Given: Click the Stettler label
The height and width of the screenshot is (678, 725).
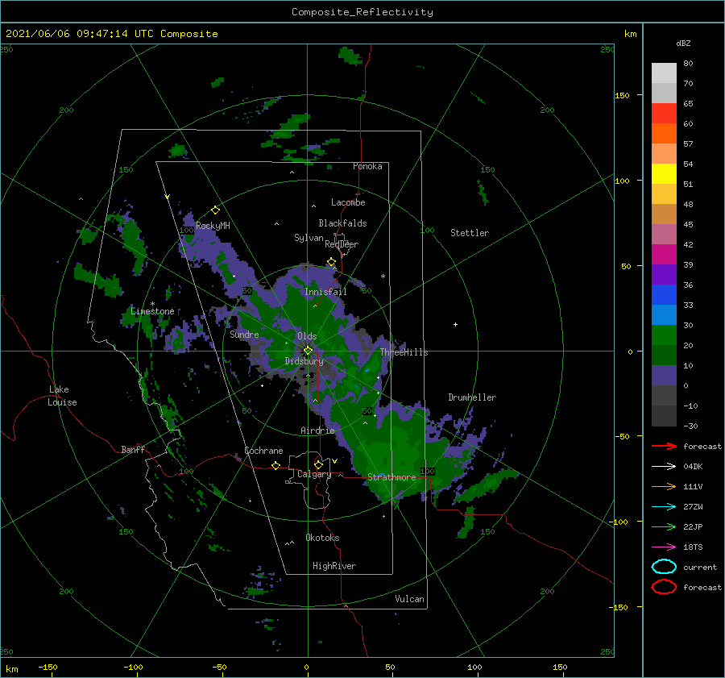Looking at the screenshot, I should [470, 233].
